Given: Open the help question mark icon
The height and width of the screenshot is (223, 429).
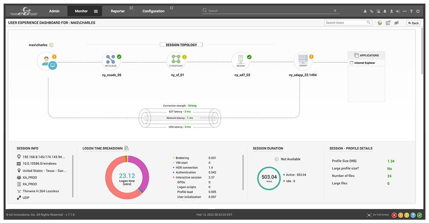Looking at the screenshot, I should point(411,11).
